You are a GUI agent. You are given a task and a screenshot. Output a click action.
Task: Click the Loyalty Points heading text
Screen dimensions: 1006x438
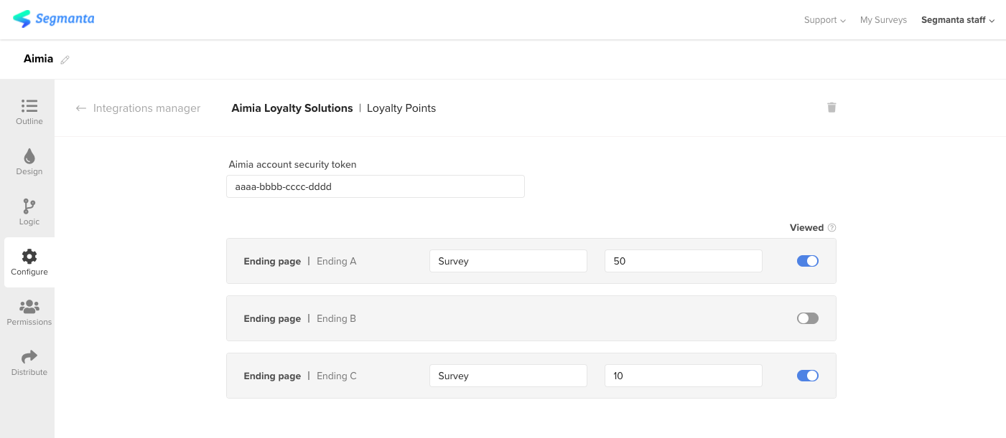pyautogui.click(x=401, y=108)
